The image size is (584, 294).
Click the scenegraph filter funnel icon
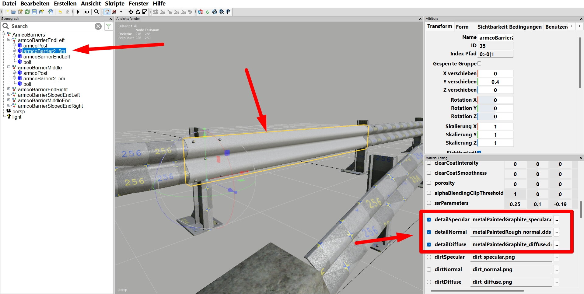point(108,26)
